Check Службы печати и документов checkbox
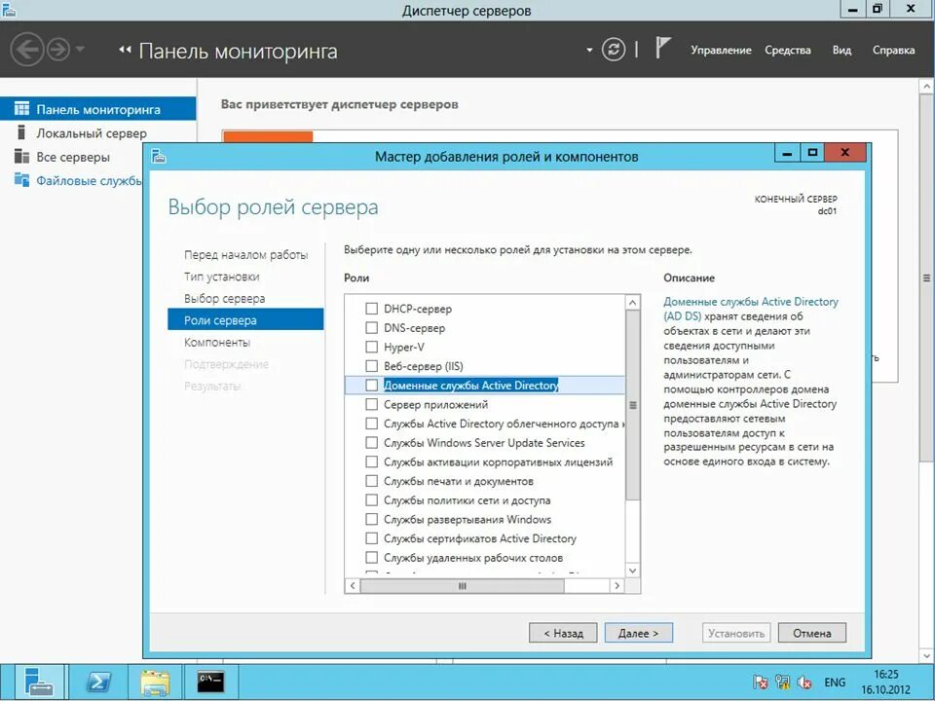The image size is (935, 701). pyautogui.click(x=371, y=480)
